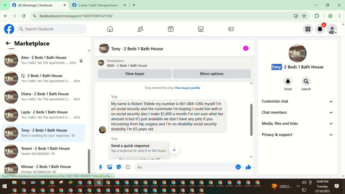Open the Cj 2 Beds 1 Bath House chat
Screen dimensions: 345x194
point(43,79)
